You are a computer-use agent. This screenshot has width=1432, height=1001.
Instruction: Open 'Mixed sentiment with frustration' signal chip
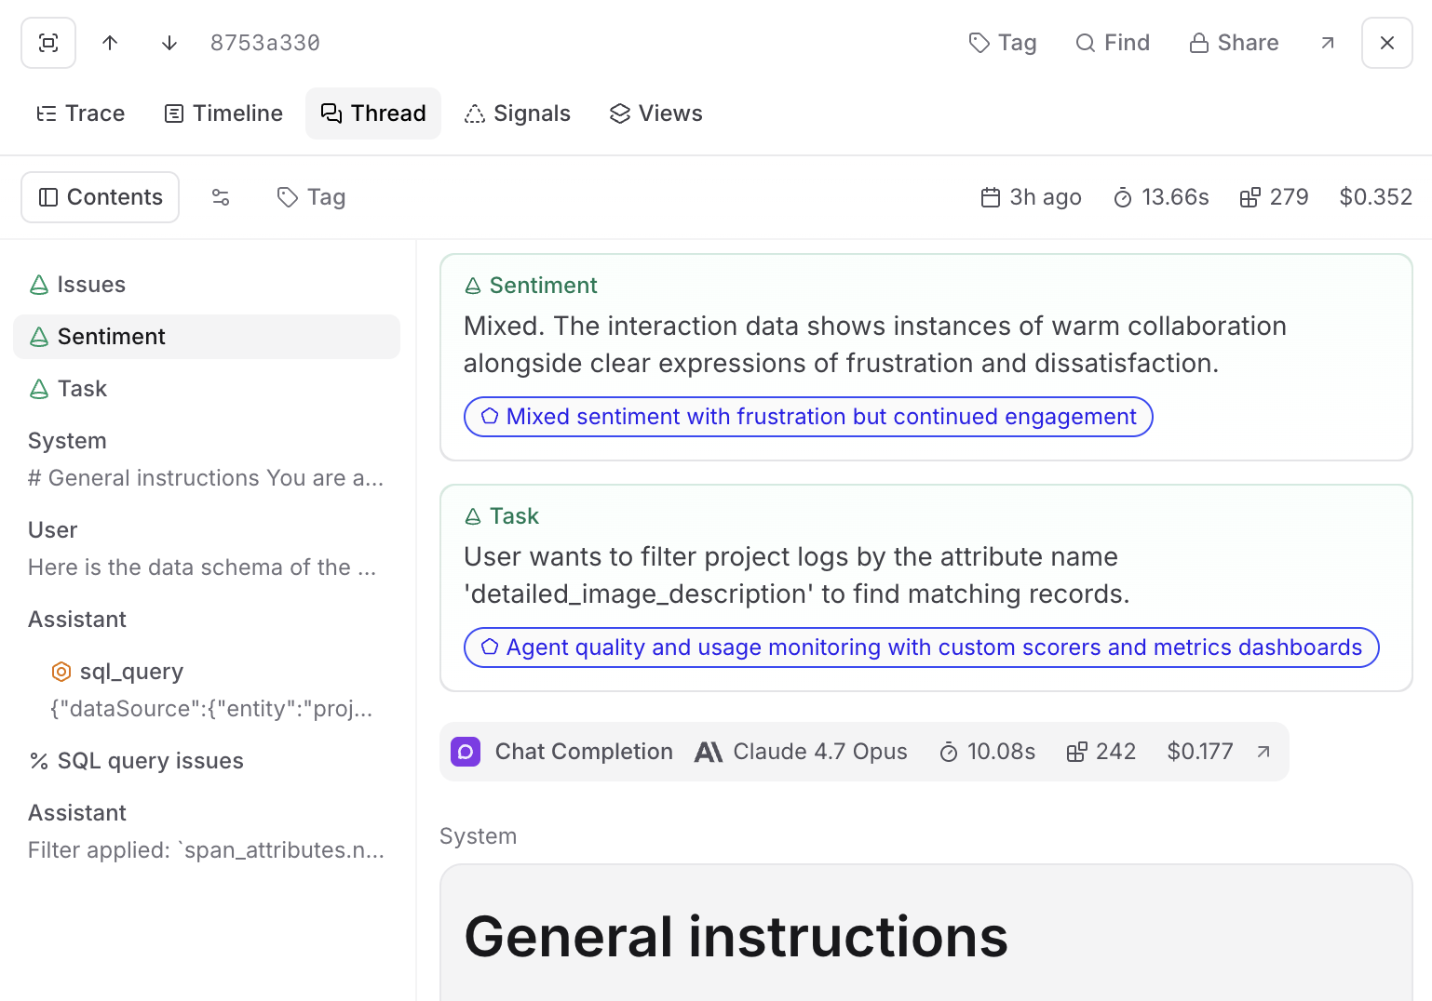pyautogui.click(x=808, y=417)
